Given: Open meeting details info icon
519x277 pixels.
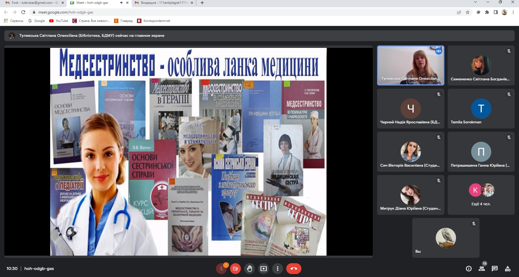Looking at the screenshot, I should pyautogui.click(x=468, y=269).
